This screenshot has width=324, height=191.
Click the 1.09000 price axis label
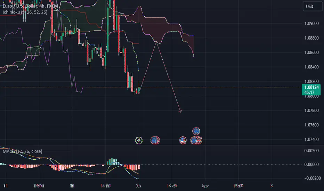tap(311, 24)
